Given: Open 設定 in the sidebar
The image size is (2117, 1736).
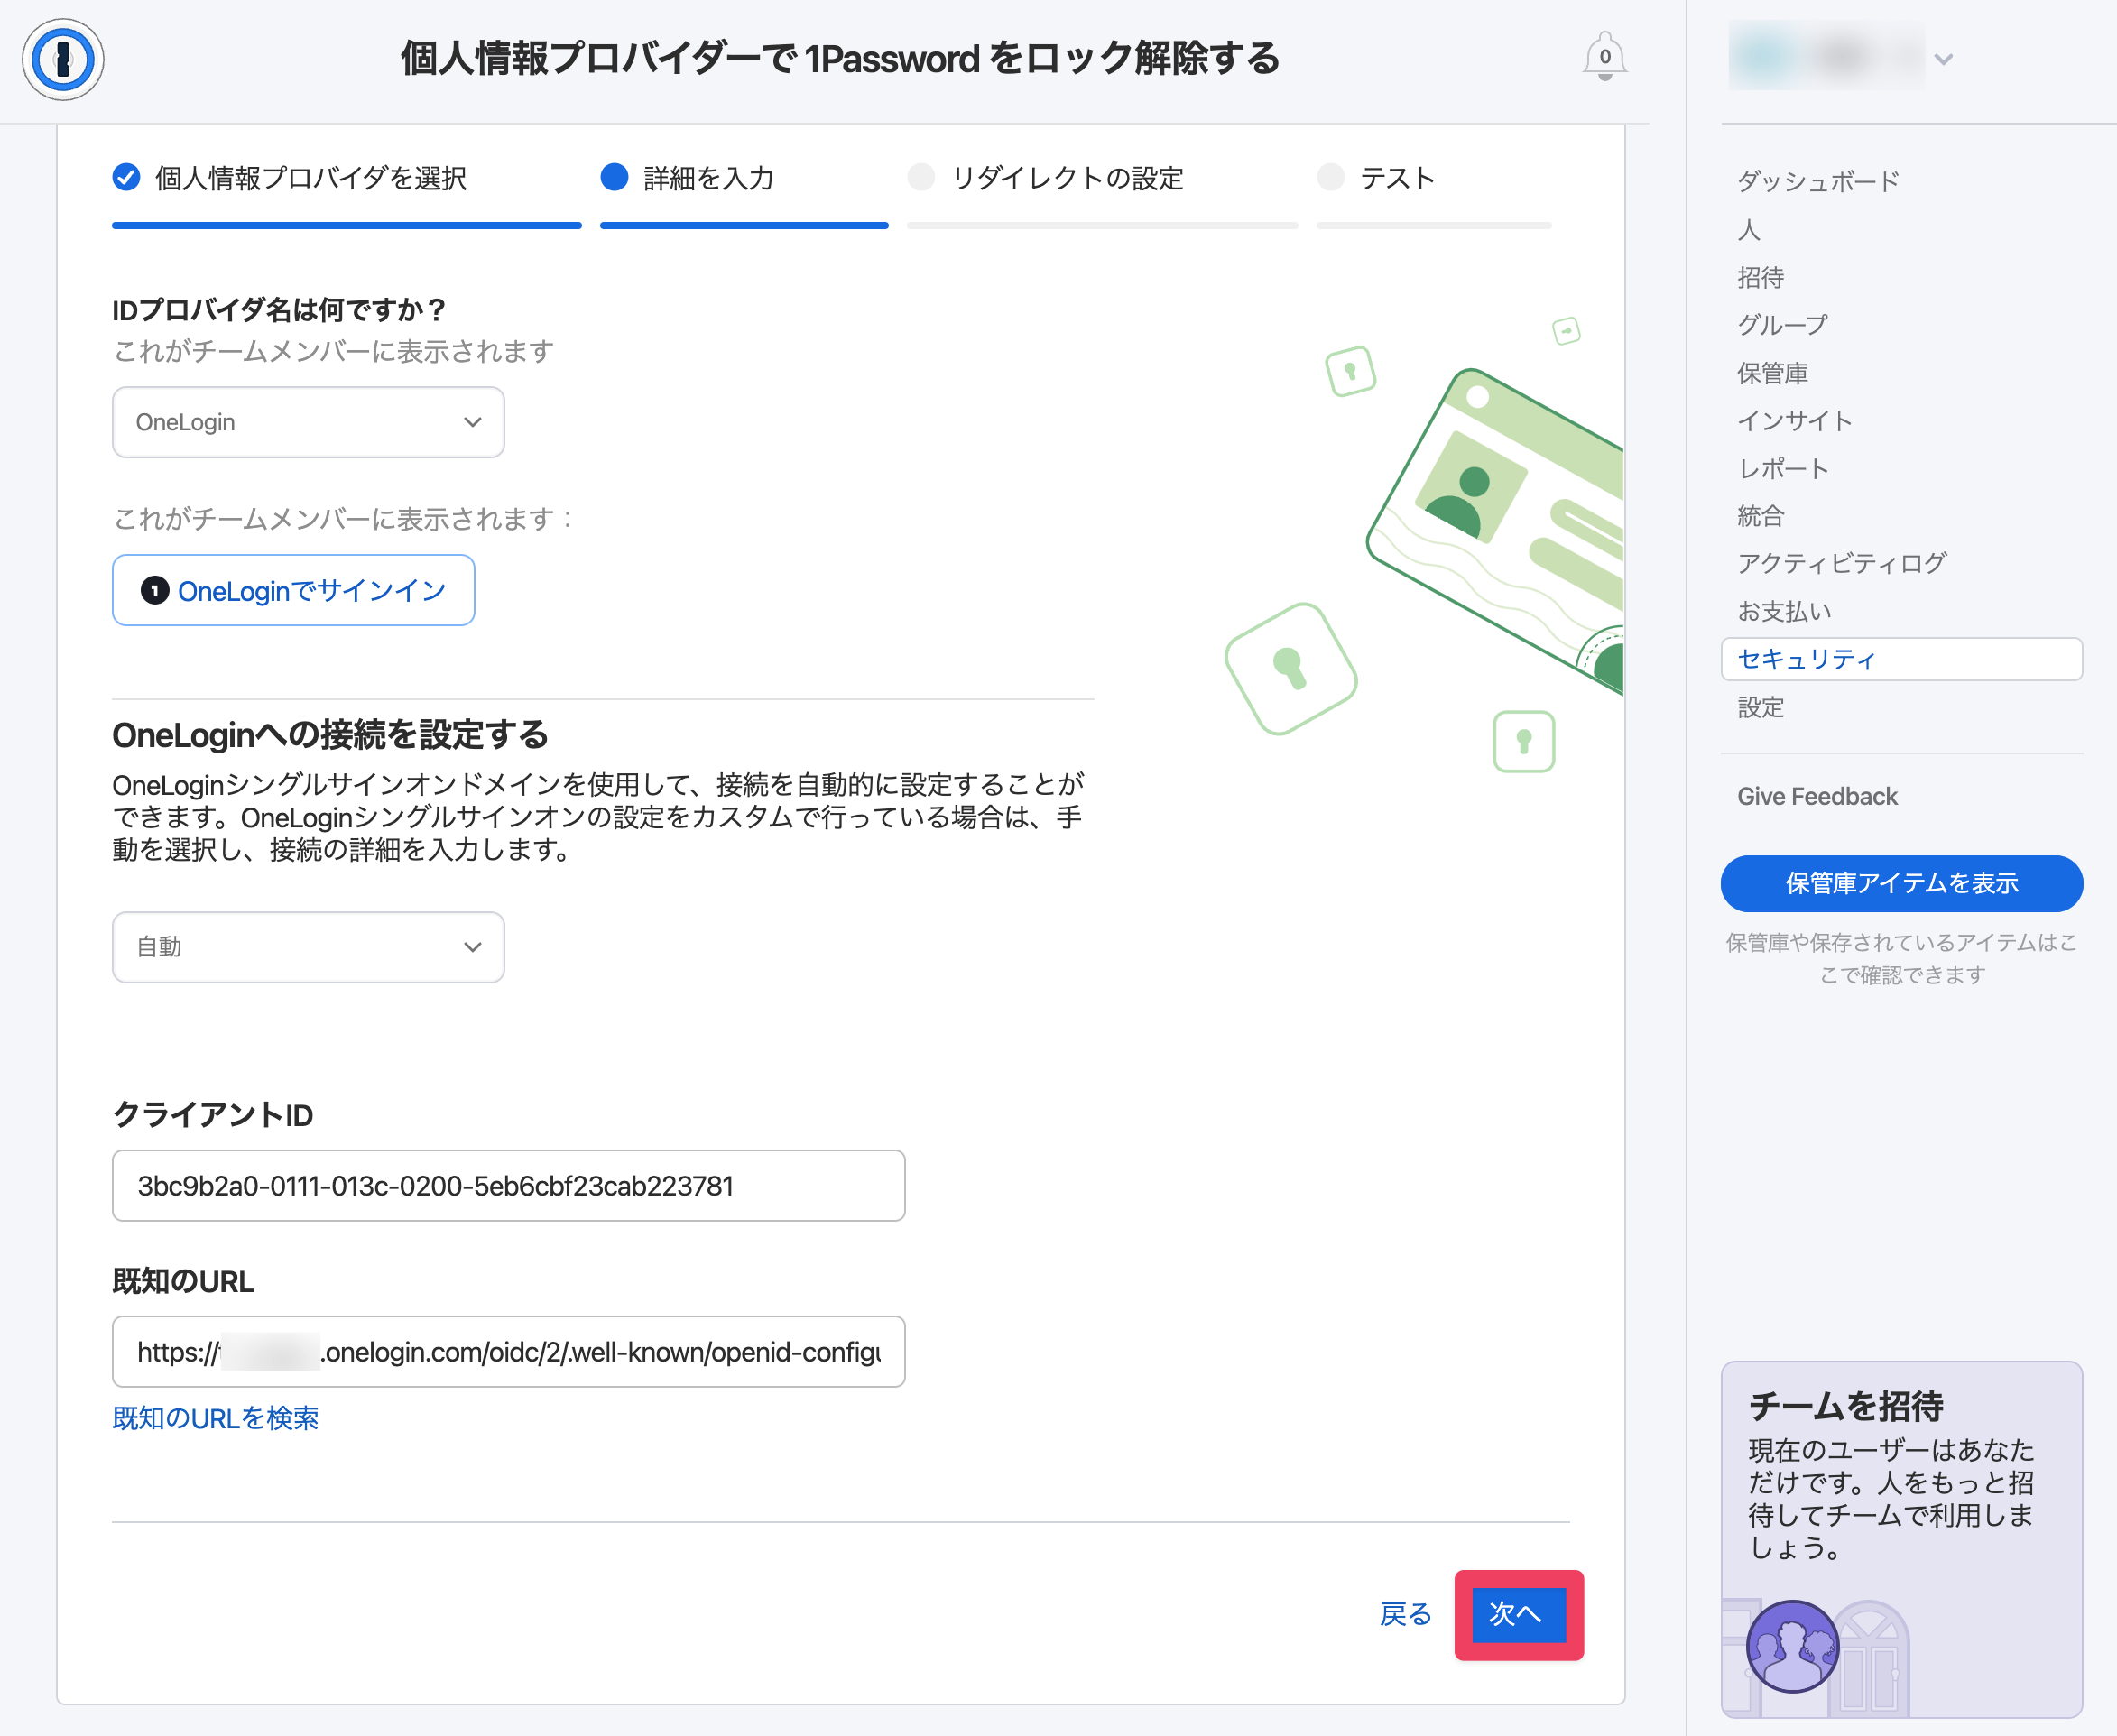Looking at the screenshot, I should pyautogui.click(x=1760, y=707).
